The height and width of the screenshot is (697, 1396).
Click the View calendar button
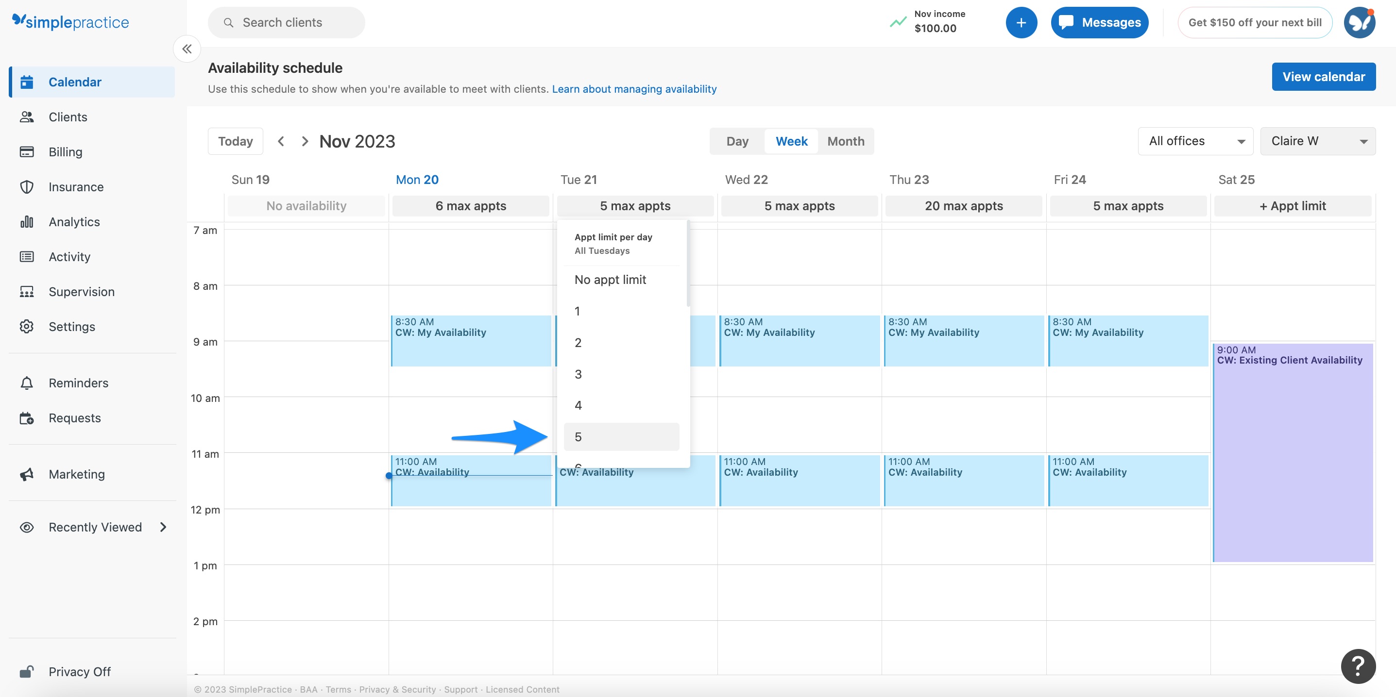1323,76
